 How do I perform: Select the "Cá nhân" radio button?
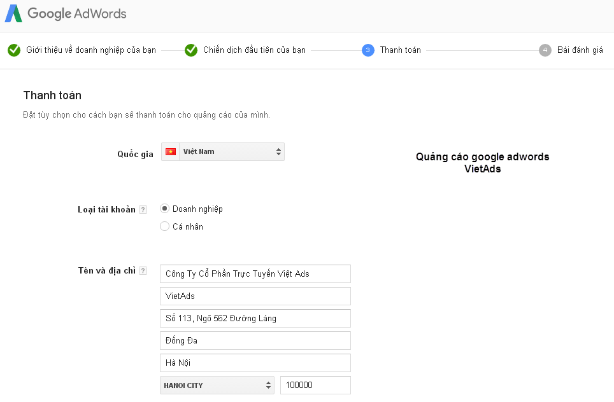point(164,226)
